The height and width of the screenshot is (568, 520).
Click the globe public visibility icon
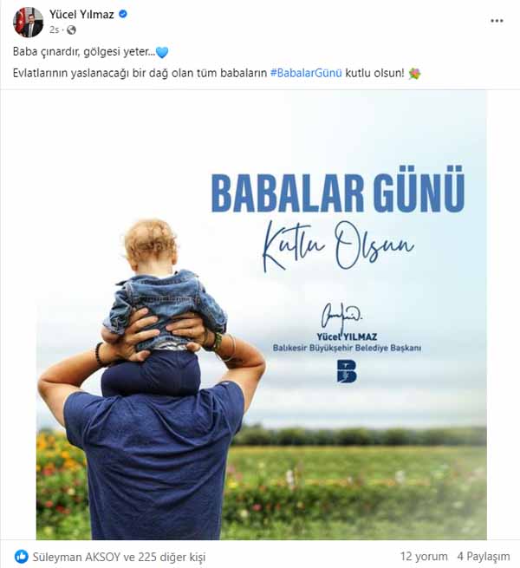[71, 30]
